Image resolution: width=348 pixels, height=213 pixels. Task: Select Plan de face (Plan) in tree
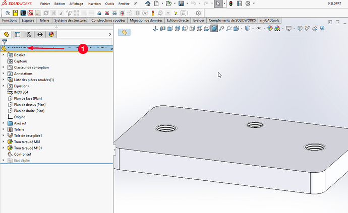tap(28, 98)
